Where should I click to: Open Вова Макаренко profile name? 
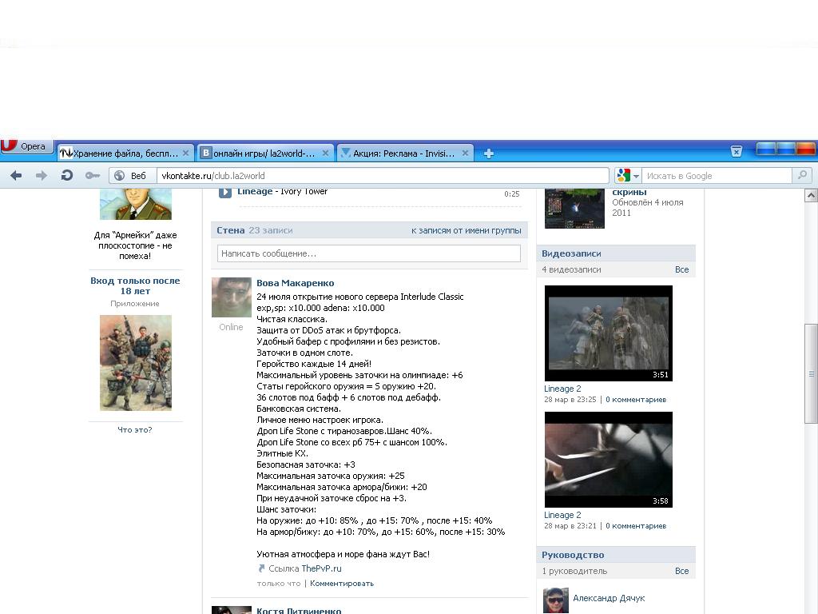tap(296, 283)
